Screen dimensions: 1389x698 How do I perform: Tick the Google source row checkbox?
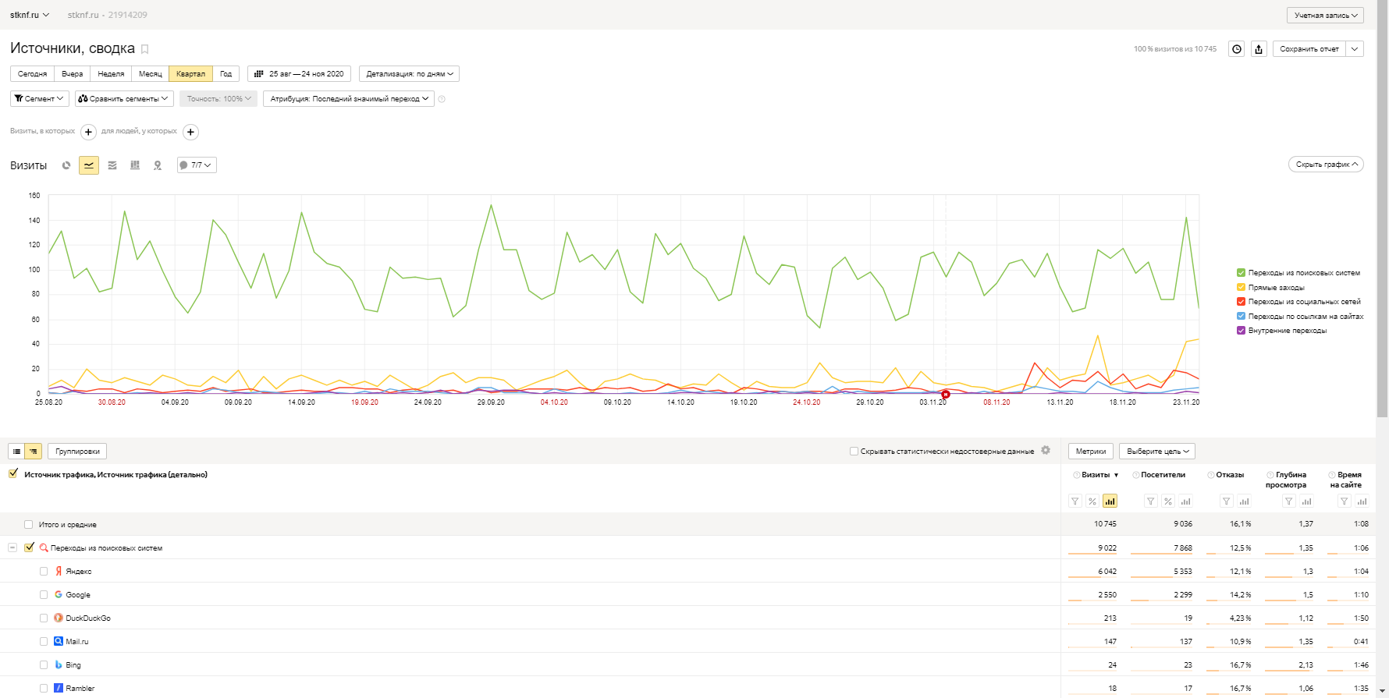(x=44, y=595)
